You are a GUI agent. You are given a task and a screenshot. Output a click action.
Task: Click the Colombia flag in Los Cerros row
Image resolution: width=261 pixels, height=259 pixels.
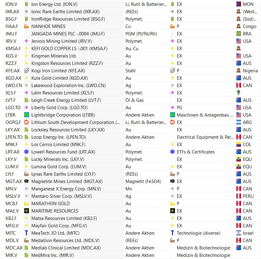pos(239,144)
